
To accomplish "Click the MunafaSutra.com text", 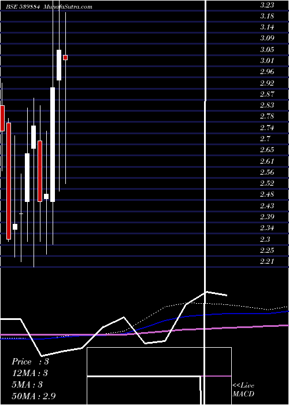I will click(68, 7).
